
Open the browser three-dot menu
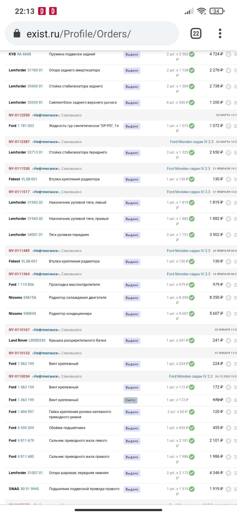pyautogui.click(x=220, y=33)
